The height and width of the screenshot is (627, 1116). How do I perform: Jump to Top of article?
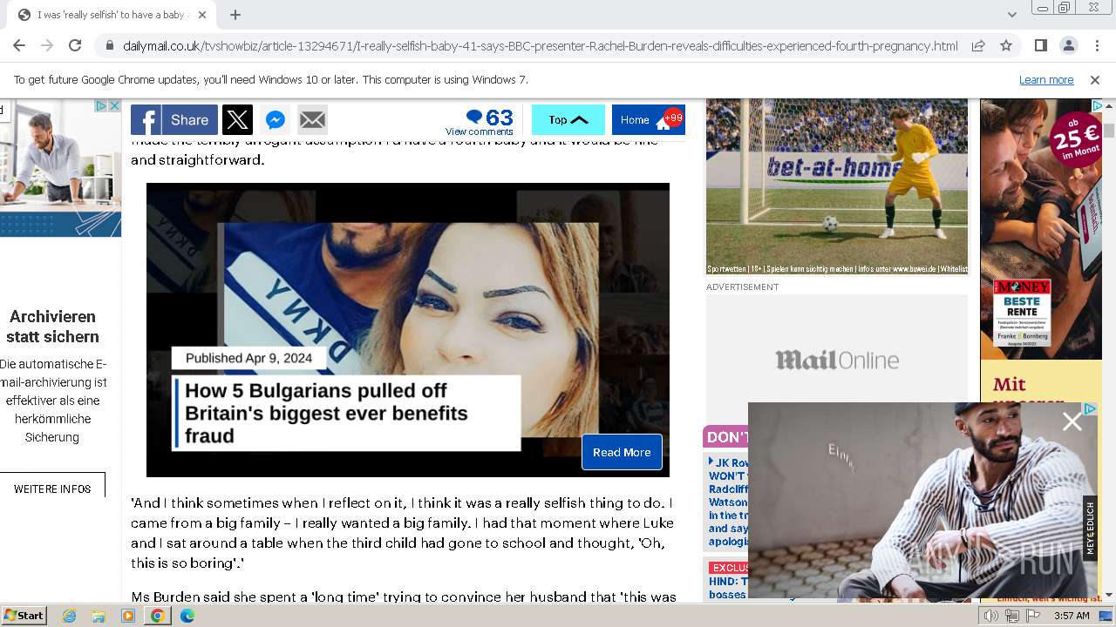point(568,120)
